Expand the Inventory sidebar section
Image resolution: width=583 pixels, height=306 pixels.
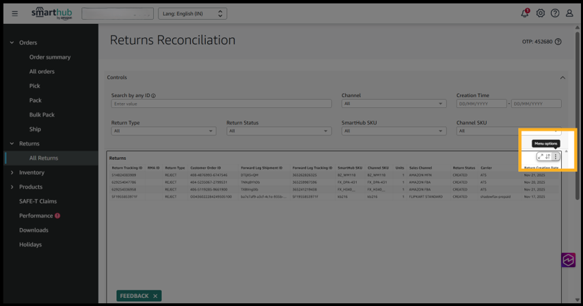click(x=31, y=173)
